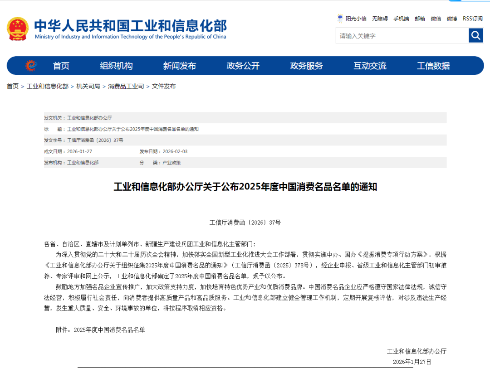
Task: Open the 阳光小信 assistant icon
Action: click(340, 19)
